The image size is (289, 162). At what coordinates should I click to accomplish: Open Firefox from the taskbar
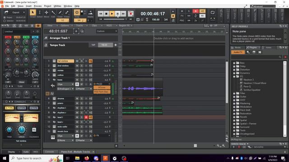87,158
